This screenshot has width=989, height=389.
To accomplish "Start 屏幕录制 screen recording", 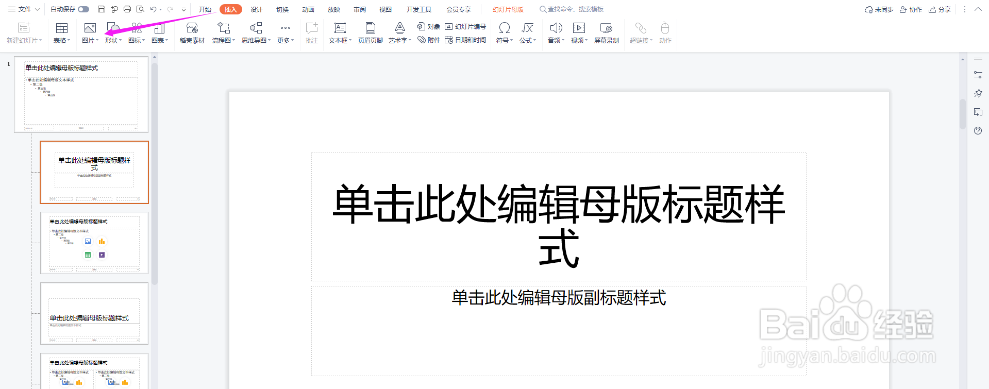I will (x=606, y=32).
